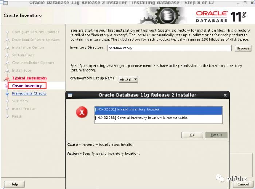Click the Install Type step

22,71
